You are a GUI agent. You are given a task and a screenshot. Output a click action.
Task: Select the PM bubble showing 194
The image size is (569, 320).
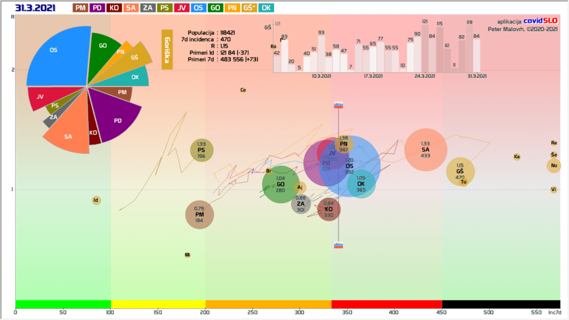[199, 215]
